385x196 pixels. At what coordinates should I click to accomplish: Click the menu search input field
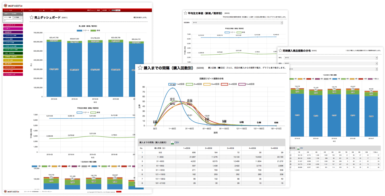point(13,21)
